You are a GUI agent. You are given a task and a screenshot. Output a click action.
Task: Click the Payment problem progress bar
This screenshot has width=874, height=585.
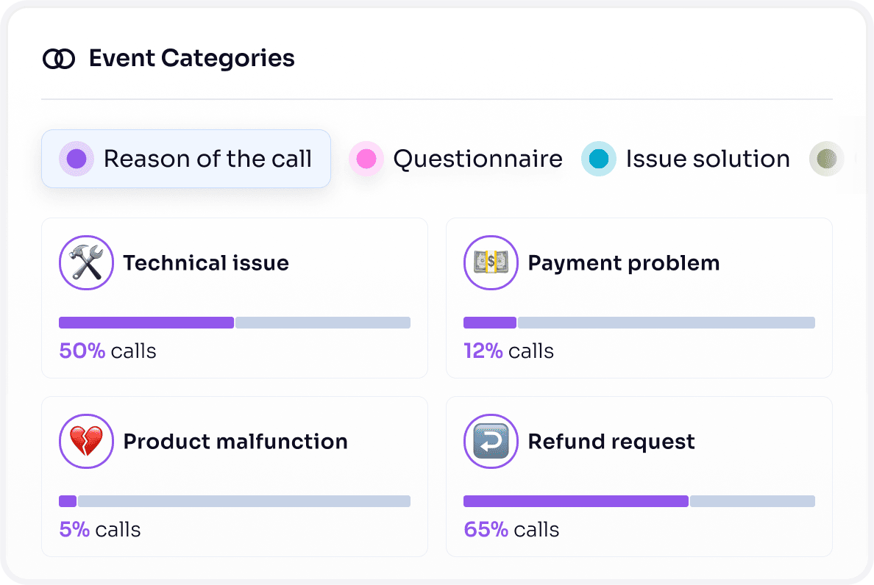pyautogui.click(x=639, y=323)
